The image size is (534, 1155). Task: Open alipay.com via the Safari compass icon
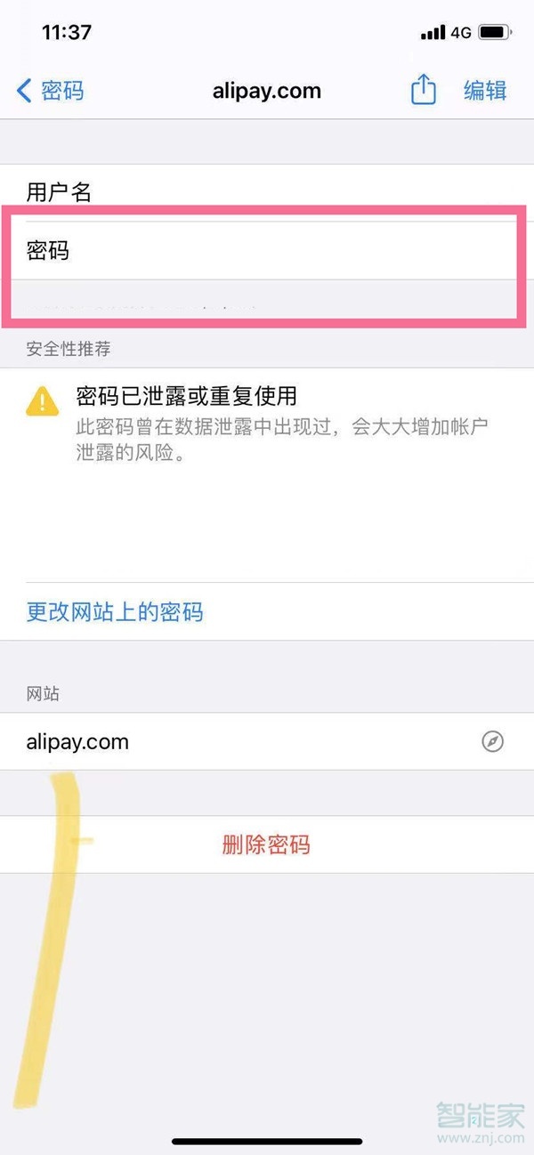click(x=493, y=741)
